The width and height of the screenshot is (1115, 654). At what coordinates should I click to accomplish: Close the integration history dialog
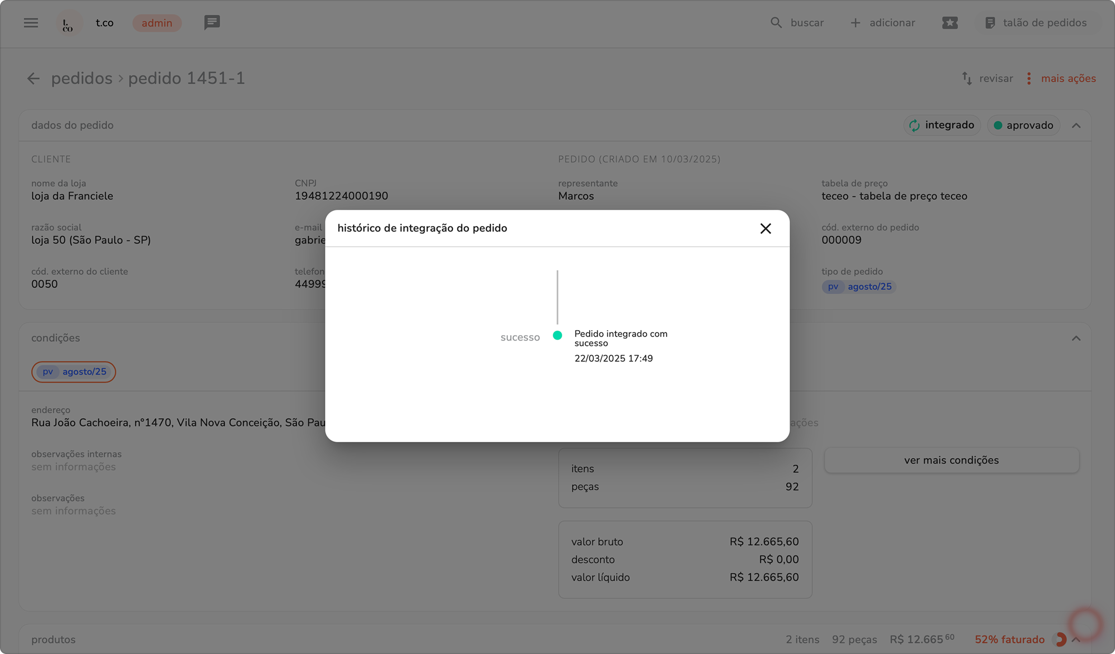click(x=766, y=228)
